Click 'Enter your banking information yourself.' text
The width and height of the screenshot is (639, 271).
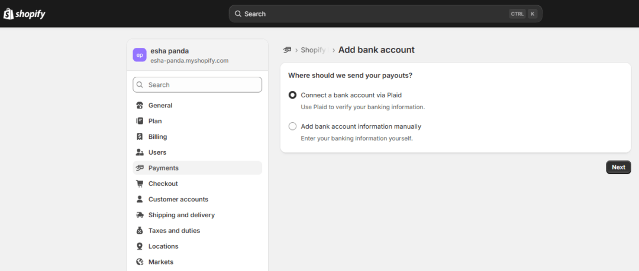click(357, 138)
